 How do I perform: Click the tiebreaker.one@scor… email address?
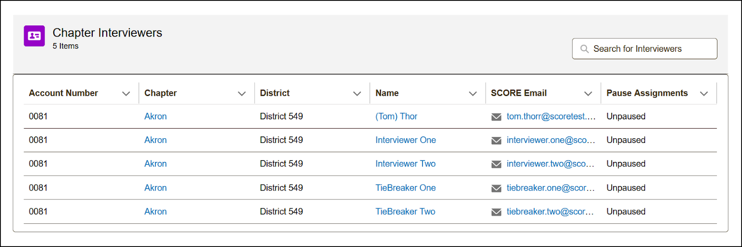[x=550, y=188]
